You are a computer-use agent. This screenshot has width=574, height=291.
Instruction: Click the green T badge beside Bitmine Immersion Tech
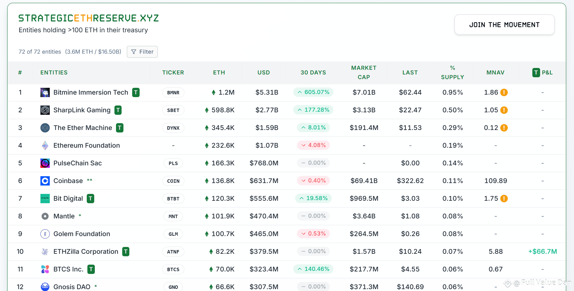click(136, 92)
